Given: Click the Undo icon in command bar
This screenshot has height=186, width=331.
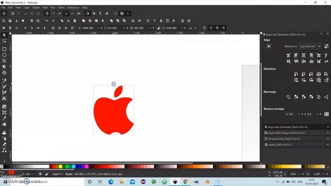Looking at the screenshot, I should [x=47, y=21].
